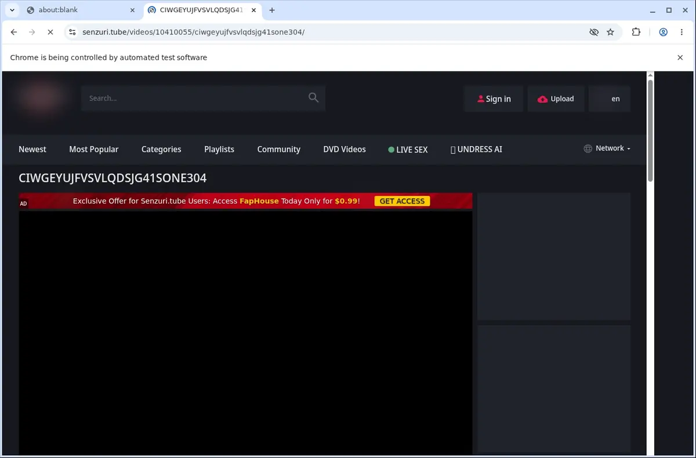Expand the Network dropdown
Image resolution: width=696 pixels, height=458 pixels.
(x=607, y=148)
